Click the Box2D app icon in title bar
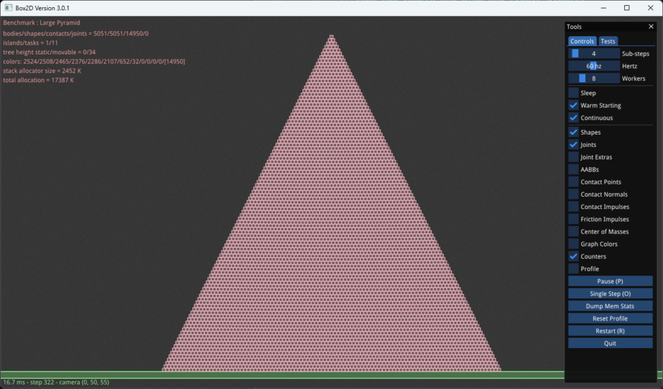The image size is (663, 389). pos(9,8)
